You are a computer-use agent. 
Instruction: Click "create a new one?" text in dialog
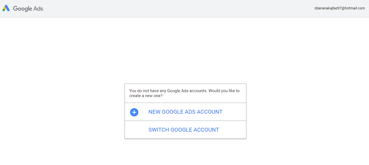point(146,96)
